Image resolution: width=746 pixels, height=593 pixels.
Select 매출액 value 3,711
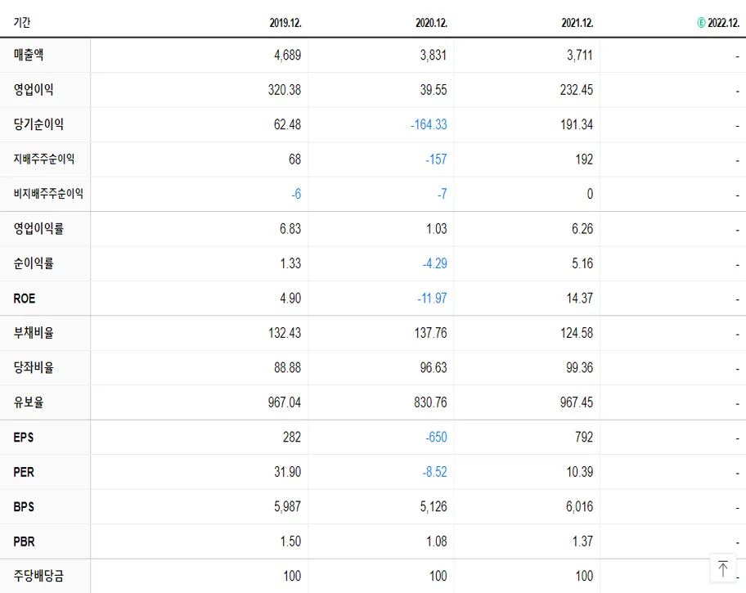point(579,55)
